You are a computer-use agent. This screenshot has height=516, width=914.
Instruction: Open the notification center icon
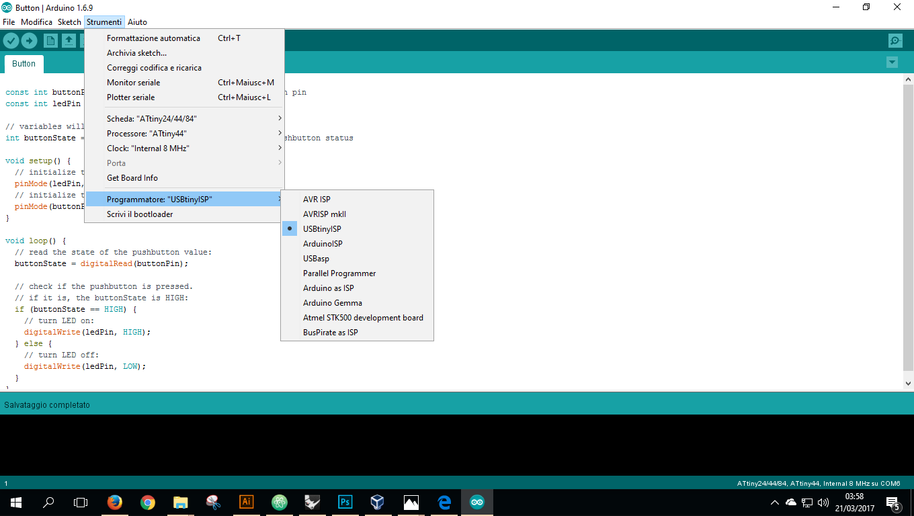coord(893,502)
